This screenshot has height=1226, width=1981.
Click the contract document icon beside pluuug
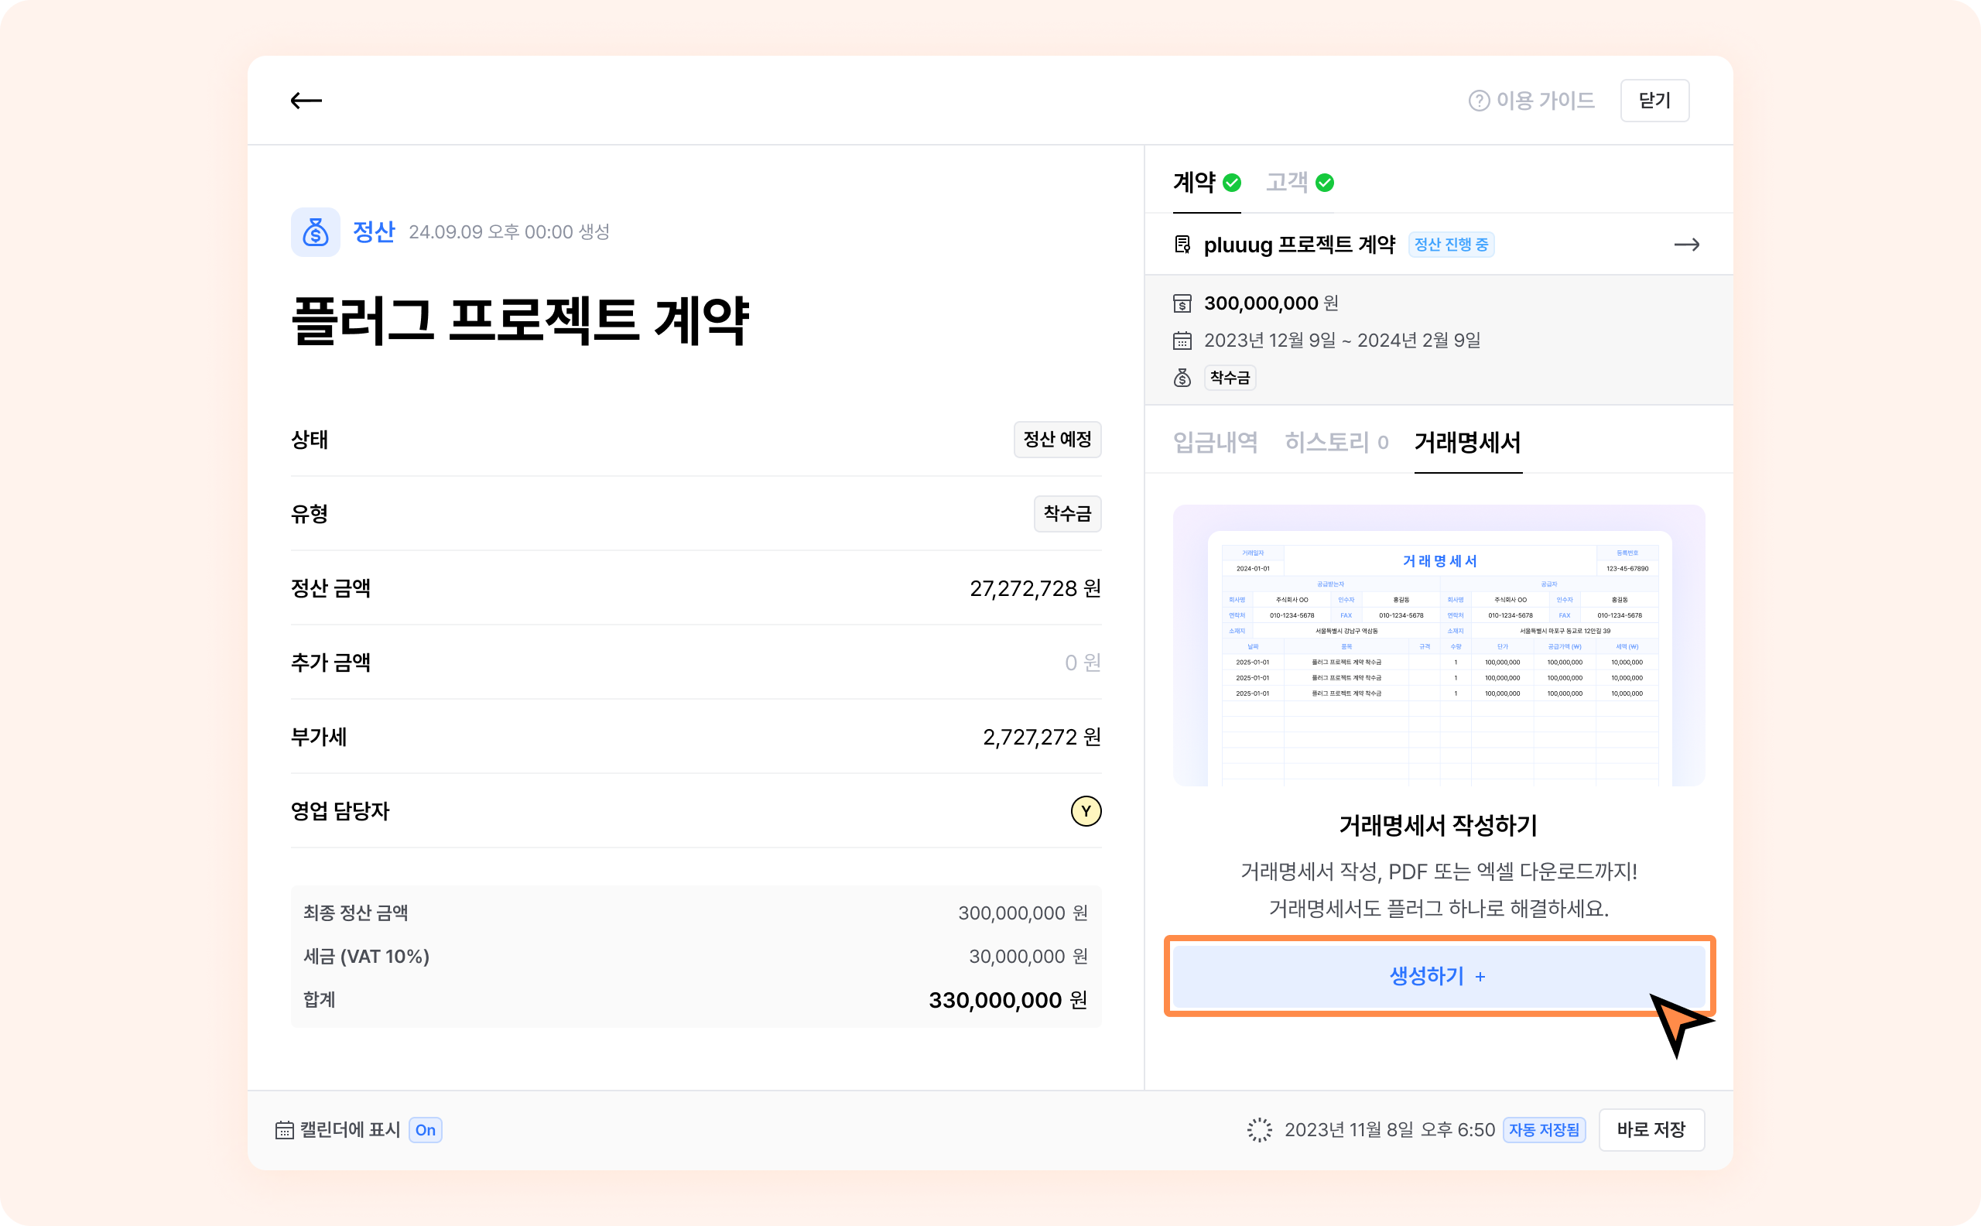pyautogui.click(x=1182, y=245)
